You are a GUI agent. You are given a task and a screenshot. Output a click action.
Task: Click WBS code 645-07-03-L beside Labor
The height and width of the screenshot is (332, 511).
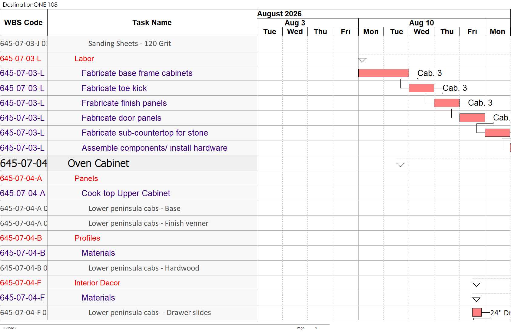pyautogui.click(x=21, y=58)
